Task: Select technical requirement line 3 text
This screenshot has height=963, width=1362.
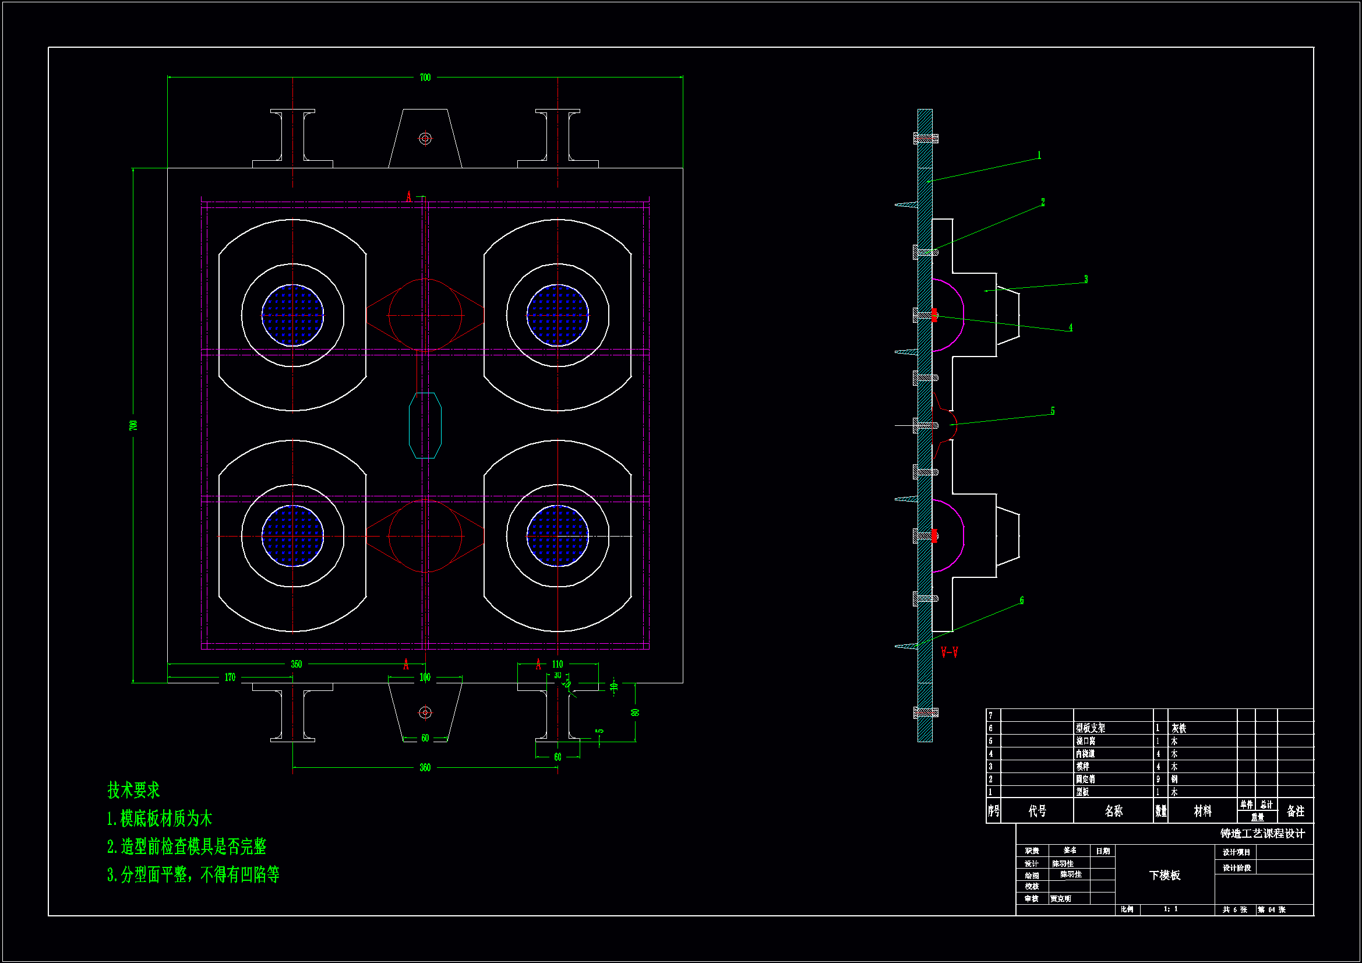Action: 193,874
